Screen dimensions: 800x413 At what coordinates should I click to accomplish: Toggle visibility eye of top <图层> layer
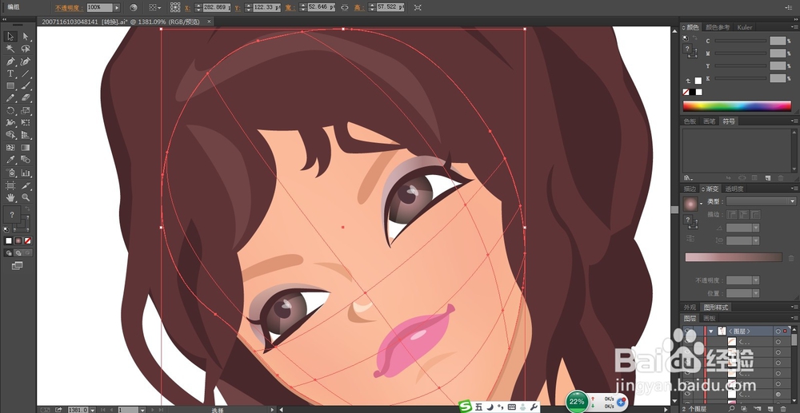pos(688,331)
